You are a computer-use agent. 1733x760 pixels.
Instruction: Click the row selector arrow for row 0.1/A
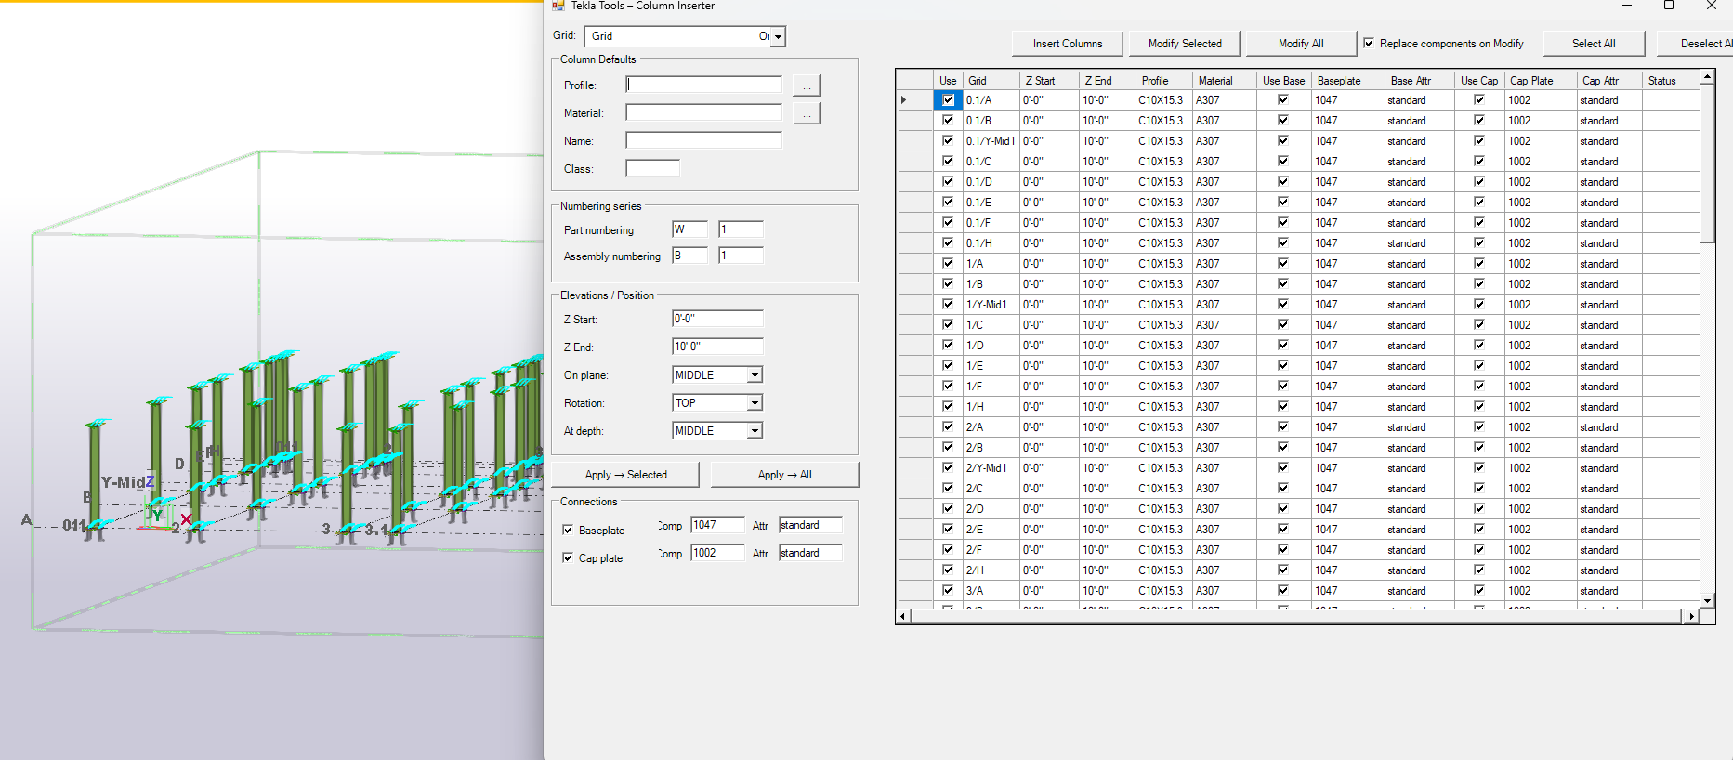tap(904, 100)
